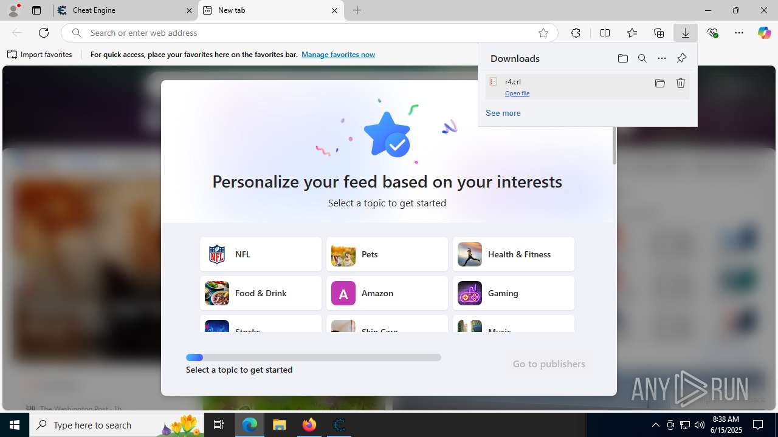Open the notification center icon

[758, 425]
